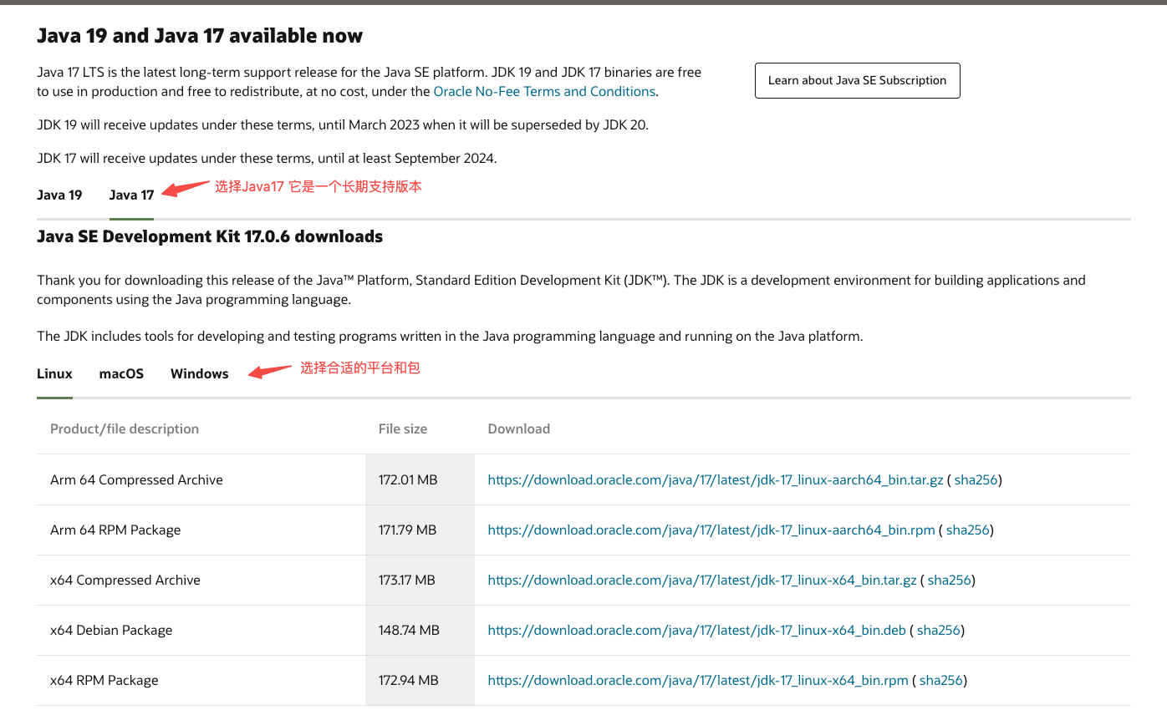Image resolution: width=1167 pixels, height=710 pixels.
Task: Click the Download column header
Action: click(x=518, y=429)
